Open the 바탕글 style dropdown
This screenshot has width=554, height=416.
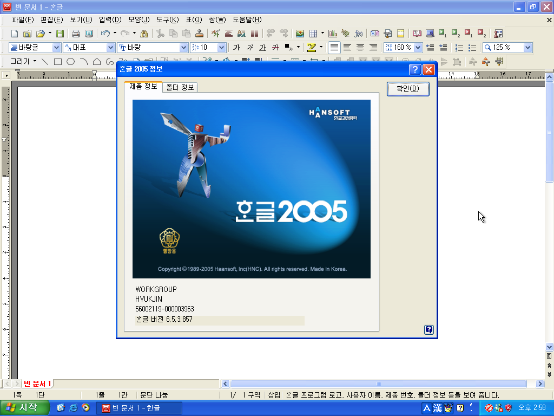pos(56,48)
